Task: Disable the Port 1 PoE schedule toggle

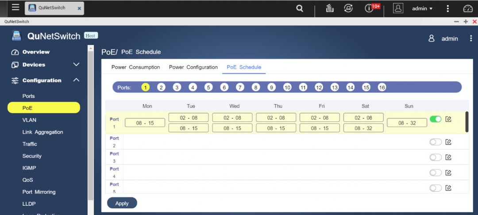Action: pyautogui.click(x=436, y=119)
